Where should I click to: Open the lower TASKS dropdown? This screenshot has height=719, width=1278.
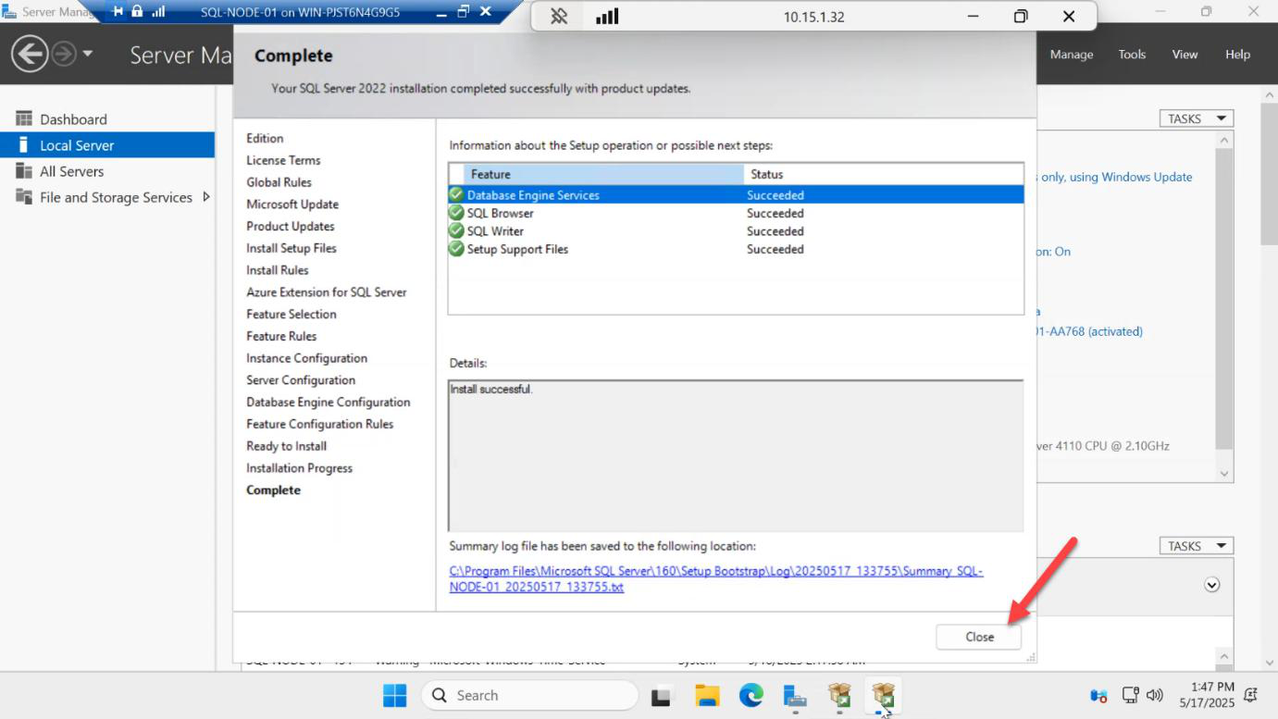[1197, 546]
